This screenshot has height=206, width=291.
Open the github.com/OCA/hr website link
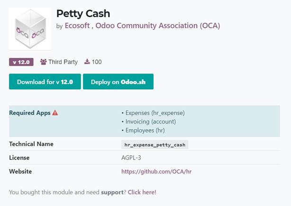click(151, 171)
